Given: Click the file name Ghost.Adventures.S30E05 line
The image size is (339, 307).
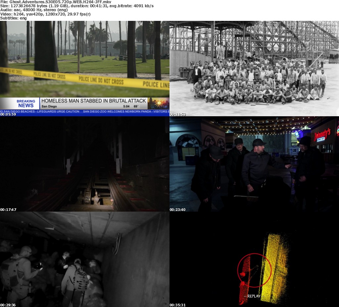Looking at the screenshot, I should click(x=56, y=2).
